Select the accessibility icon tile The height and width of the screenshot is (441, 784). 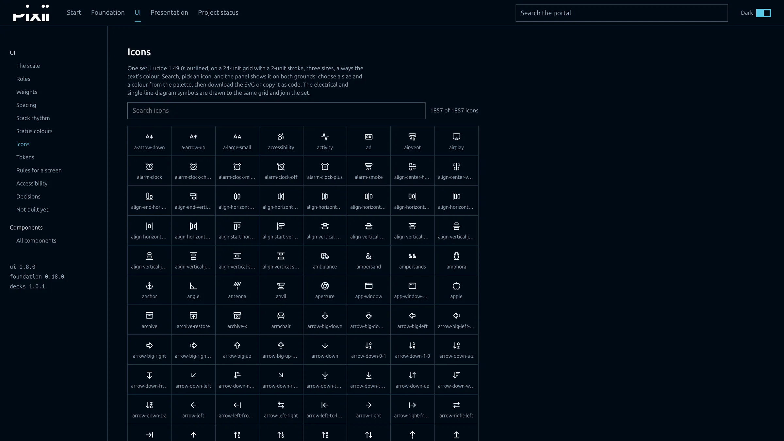(x=281, y=141)
